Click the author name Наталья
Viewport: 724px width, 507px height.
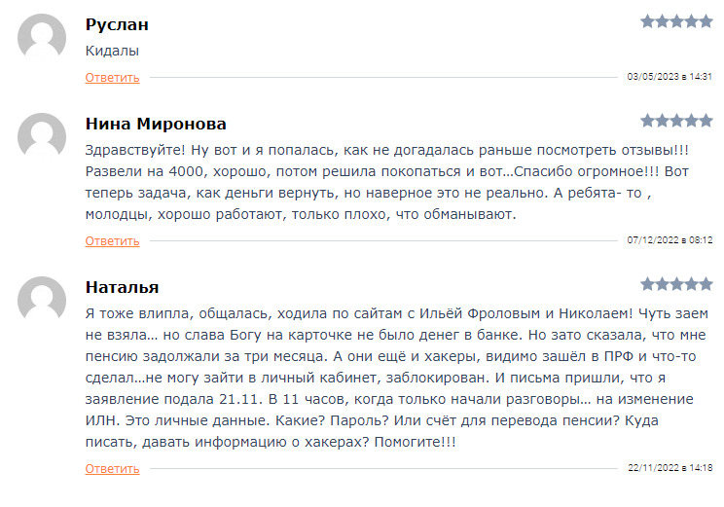[122, 287]
